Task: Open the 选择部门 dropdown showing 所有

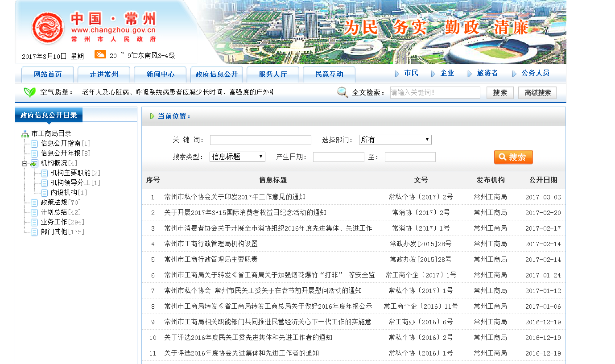Action: tap(395, 140)
